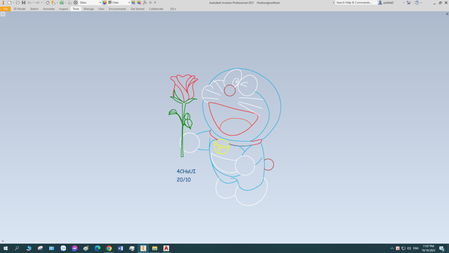The height and width of the screenshot is (253, 449).
Task: Open the Help question mark icon
Action: tap(417, 3)
